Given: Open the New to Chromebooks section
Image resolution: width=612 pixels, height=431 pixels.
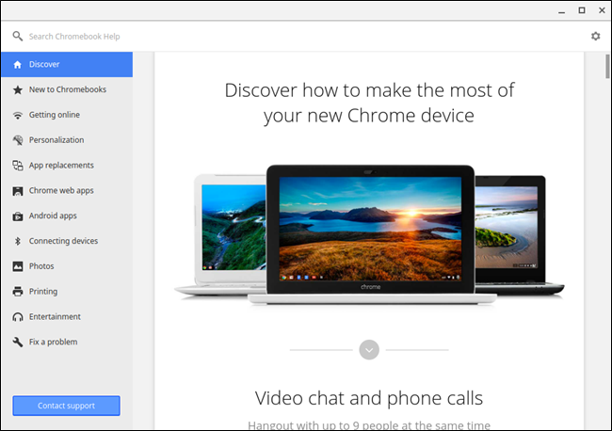Looking at the screenshot, I should click(68, 89).
